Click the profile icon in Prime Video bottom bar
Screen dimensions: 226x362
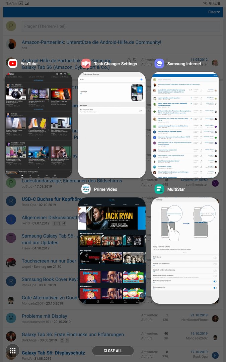tap(139, 301)
